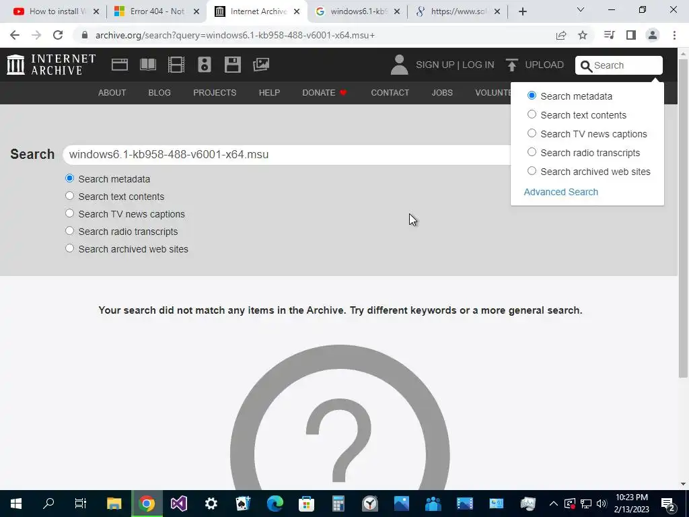Viewport: 689px width, 517px height.
Task: Open Visual Studio from taskbar
Action: coord(179,504)
